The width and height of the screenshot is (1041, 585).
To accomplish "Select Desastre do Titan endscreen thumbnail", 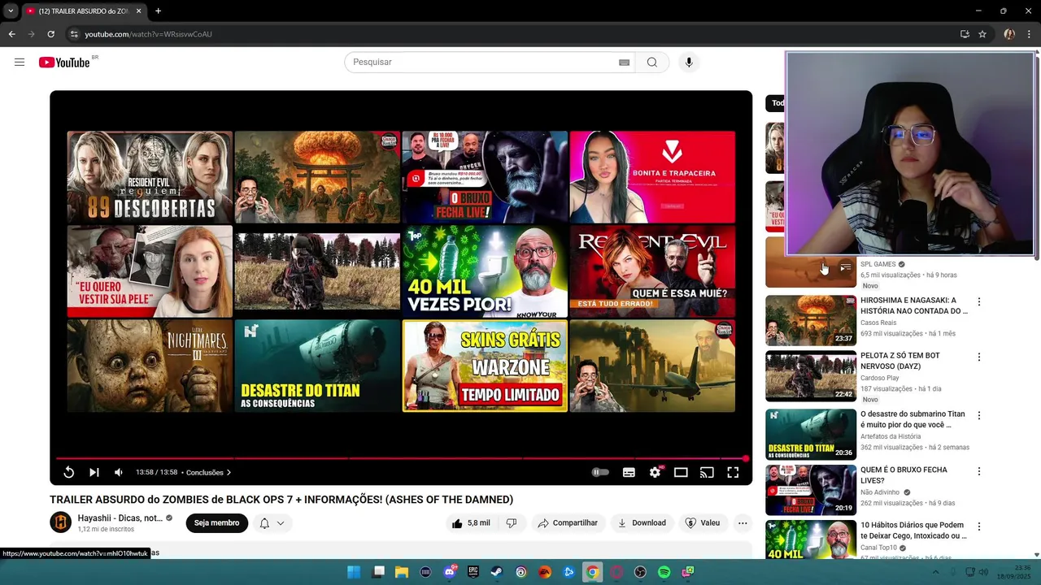I will [x=317, y=366].
